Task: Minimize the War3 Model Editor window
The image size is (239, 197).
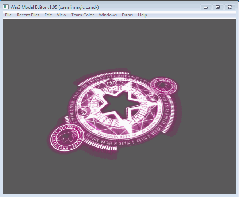Action: pyautogui.click(x=205, y=7)
